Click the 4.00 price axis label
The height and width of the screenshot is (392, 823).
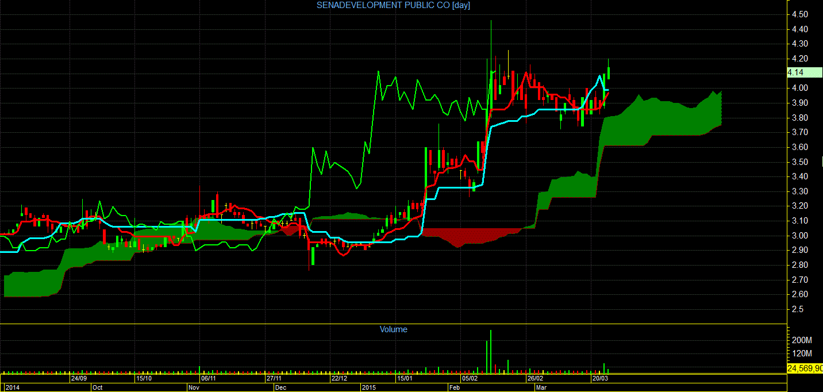[x=800, y=88]
